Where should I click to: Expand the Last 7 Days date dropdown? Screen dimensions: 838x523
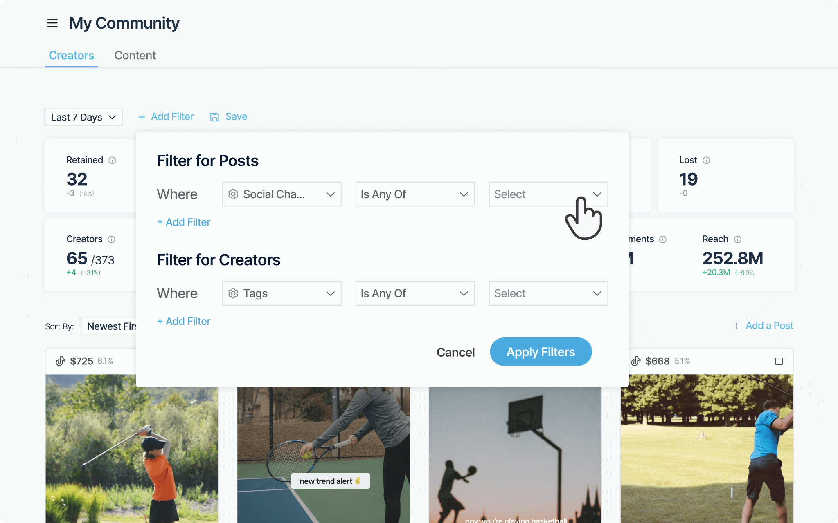click(84, 117)
